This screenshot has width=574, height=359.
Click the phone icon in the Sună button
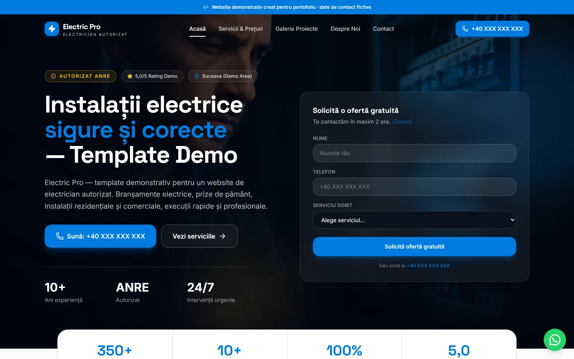tap(60, 236)
